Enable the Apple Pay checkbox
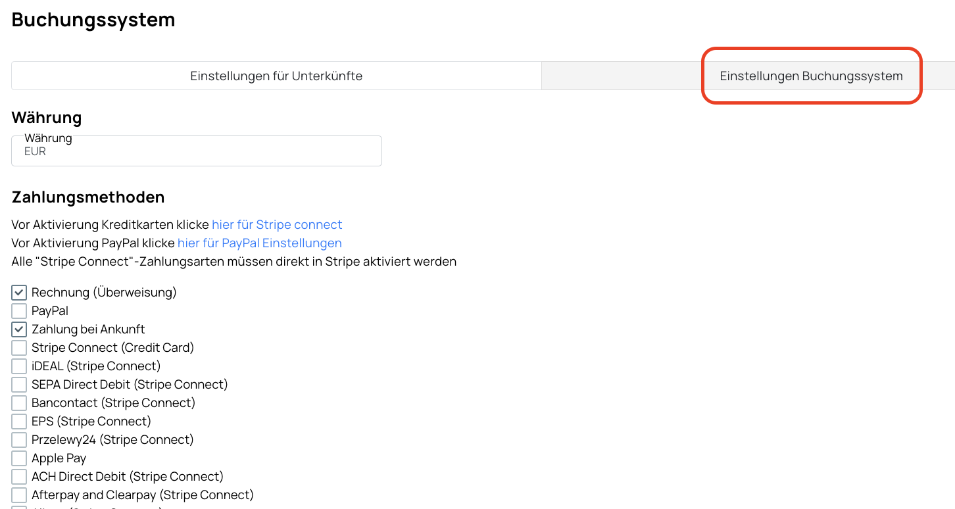955x509 pixels. [x=19, y=458]
